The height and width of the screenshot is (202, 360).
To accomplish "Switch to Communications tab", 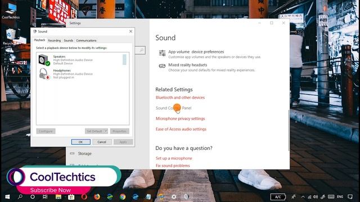I will click(x=86, y=40).
